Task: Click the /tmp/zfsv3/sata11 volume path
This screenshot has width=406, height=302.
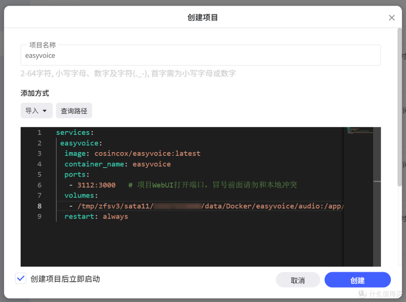Action: click(x=210, y=206)
